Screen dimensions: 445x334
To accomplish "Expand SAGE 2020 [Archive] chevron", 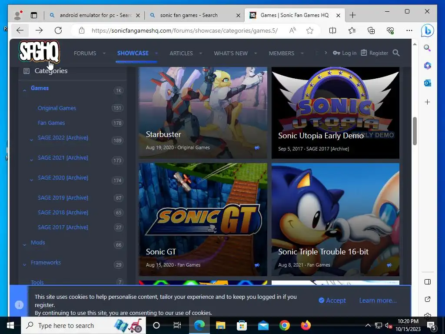I will [x=31, y=180].
